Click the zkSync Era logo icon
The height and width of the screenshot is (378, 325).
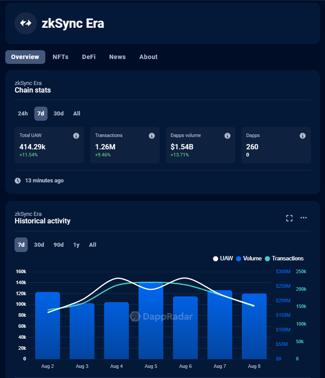[26, 23]
